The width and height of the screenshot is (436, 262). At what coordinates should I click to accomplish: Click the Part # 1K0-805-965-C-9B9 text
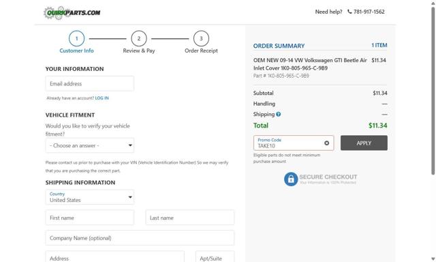point(281,76)
